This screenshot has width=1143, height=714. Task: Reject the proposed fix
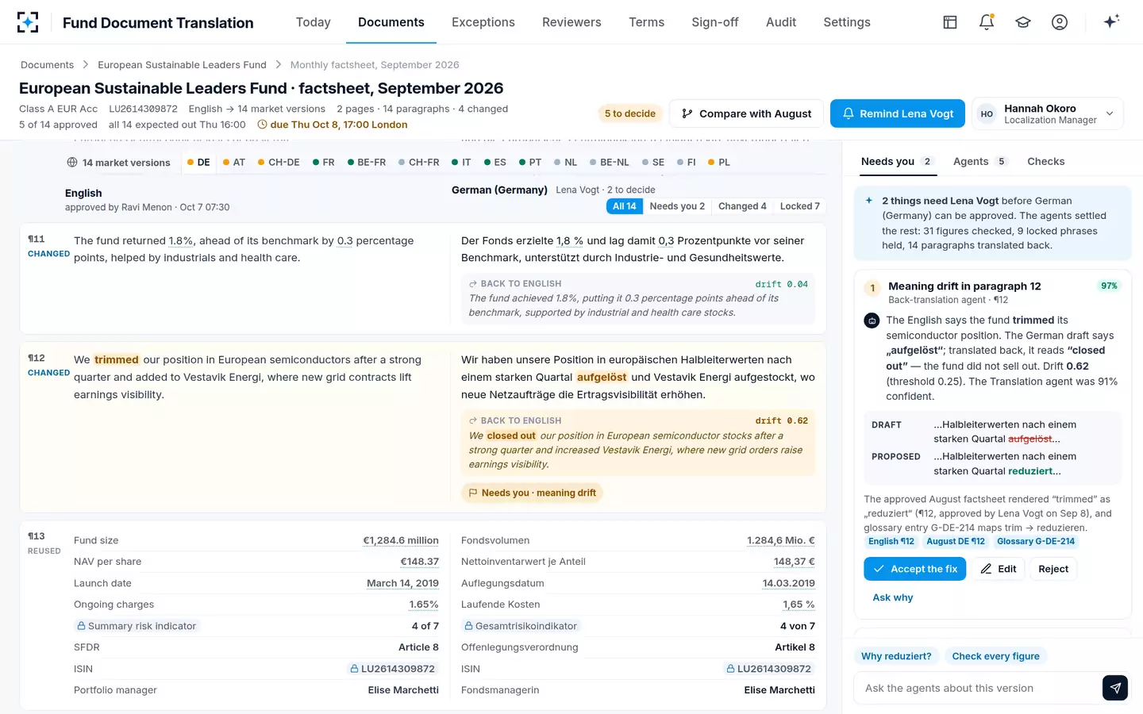[1053, 569]
